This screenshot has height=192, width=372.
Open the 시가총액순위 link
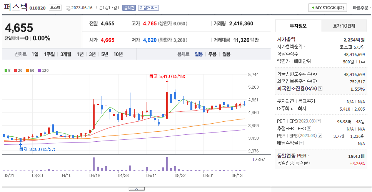pos(291,46)
